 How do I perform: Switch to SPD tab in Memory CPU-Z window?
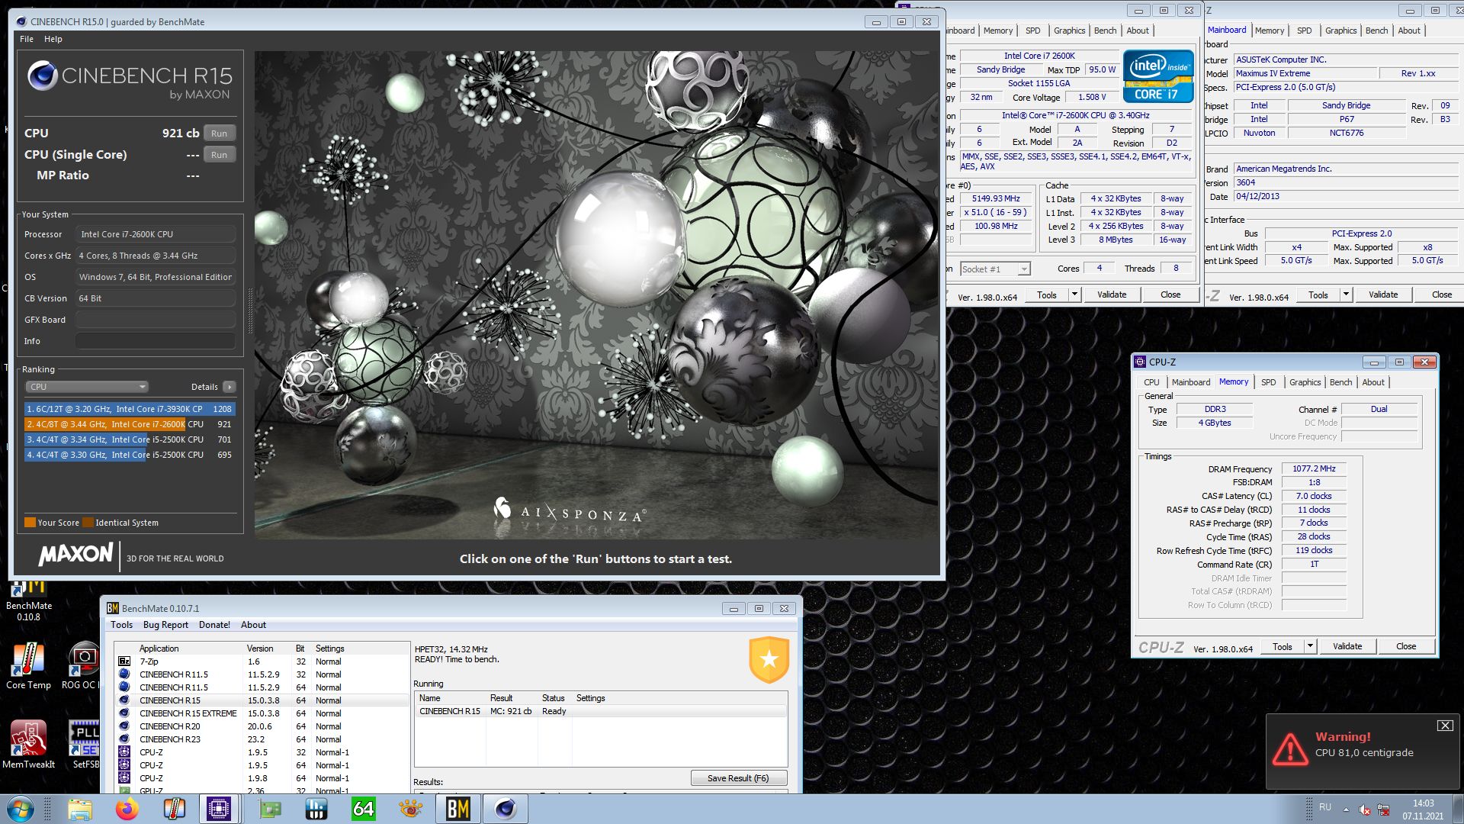coord(1268,382)
